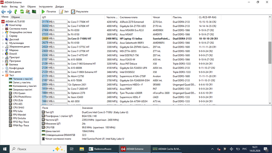Select the 16602 МБ/с result bar
Viewport: 272px width, 153px height.
click(54, 101)
